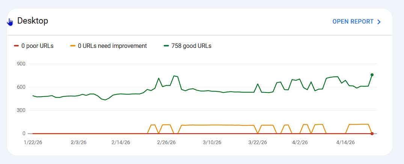Click the hand pointer icon beside Desktop
This screenshot has height=164, width=404.
[10, 22]
